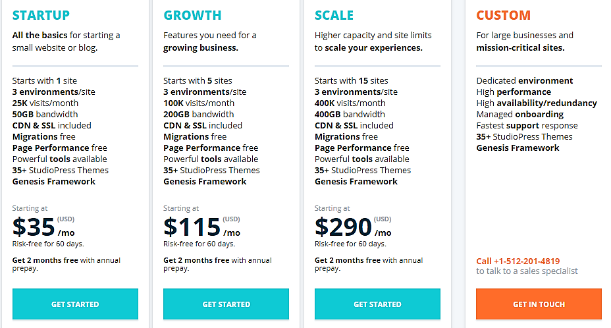Click Genesis Framework in the Startup list
Screen dimensions: 611x328
[x=54, y=181]
